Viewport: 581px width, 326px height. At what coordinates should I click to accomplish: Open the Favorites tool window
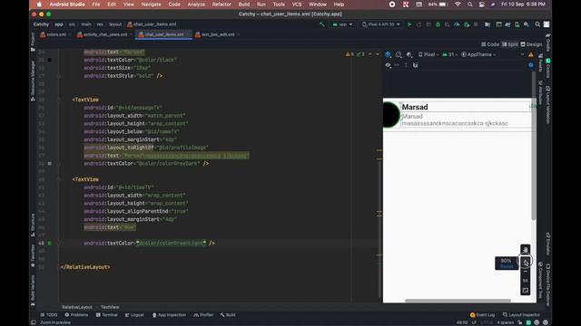(x=33, y=255)
